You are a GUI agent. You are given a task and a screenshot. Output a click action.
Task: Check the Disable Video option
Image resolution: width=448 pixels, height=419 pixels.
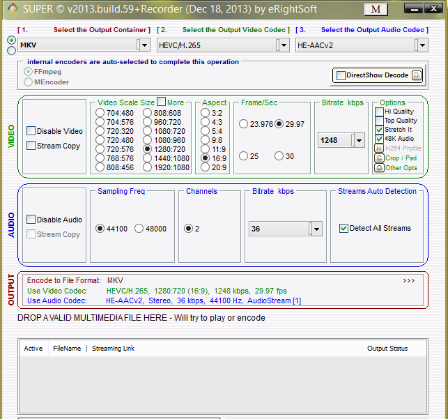pyautogui.click(x=31, y=131)
